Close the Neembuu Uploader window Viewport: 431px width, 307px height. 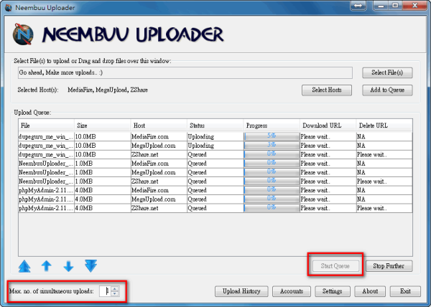(414, 6)
